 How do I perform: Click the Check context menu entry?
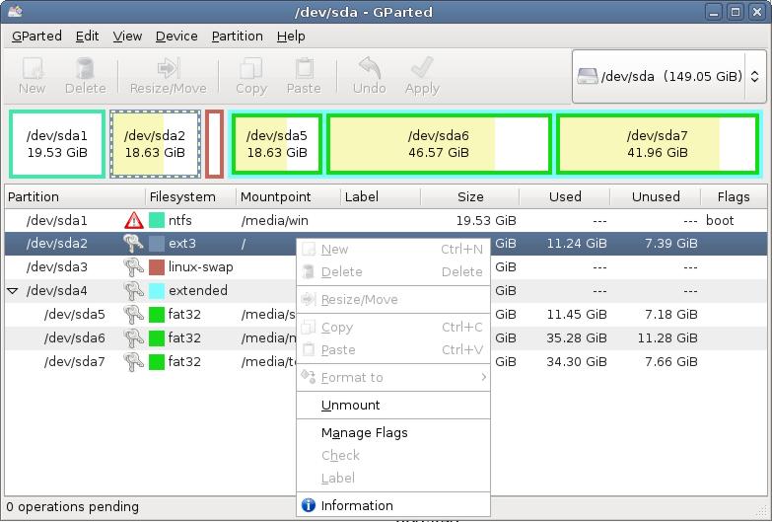392,455
